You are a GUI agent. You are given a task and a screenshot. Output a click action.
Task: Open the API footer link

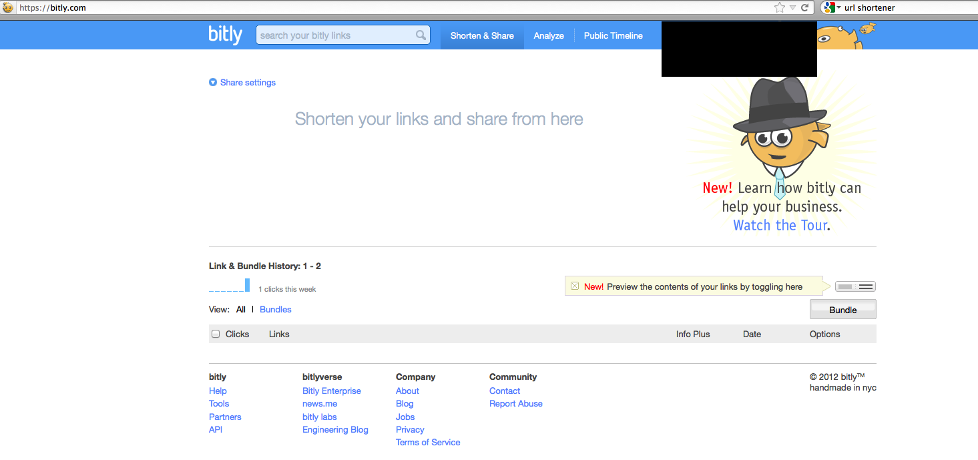pyautogui.click(x=216, y=430)
